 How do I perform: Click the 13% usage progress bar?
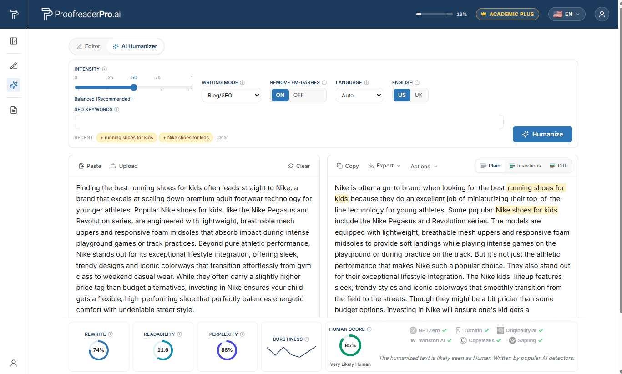pyautogui.click(x=435, y=14)
